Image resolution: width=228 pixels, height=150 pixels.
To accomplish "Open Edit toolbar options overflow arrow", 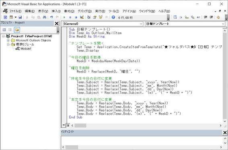I will pos(226,17).
